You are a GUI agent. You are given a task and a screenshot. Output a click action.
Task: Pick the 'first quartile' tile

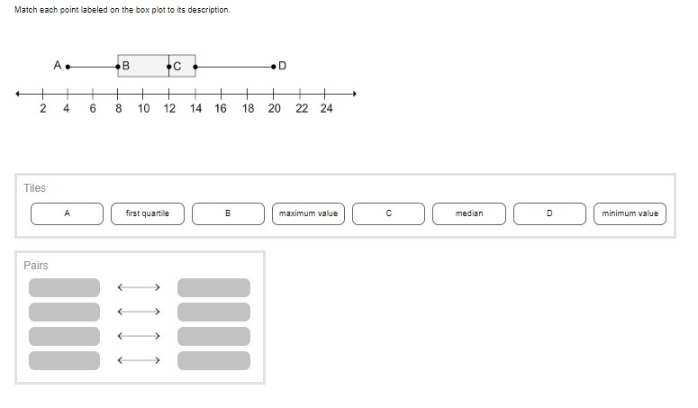[x=147, y=213]
